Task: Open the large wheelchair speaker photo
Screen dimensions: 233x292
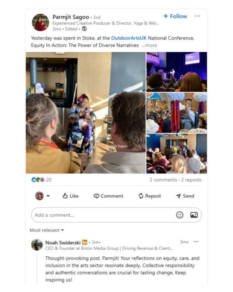Action: tap(86, 113)
